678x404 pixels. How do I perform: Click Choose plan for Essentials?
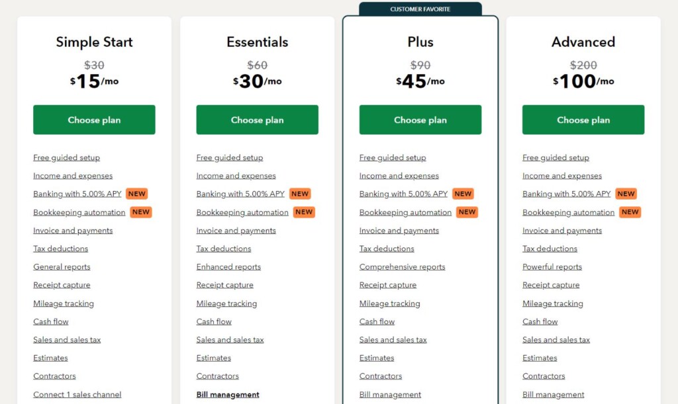tap(257, 120)
